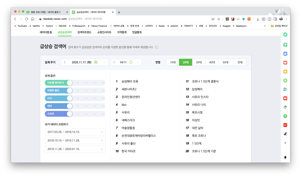Expand past data 2017.03.29. ~ 2018.10.10.
Image resolution: width=301 pixels, height=177 pixels.
point(75,132)
